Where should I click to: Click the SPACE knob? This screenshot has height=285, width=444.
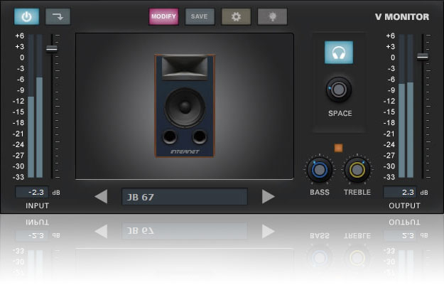tap(339, 90)
